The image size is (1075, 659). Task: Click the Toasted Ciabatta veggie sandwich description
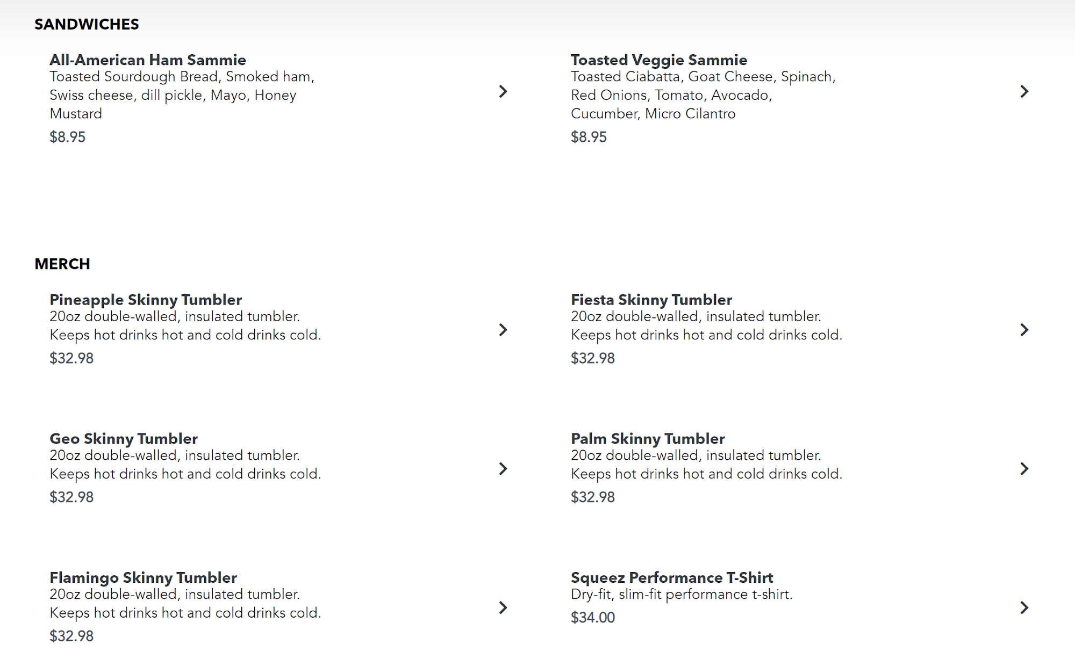pos(703,95)
